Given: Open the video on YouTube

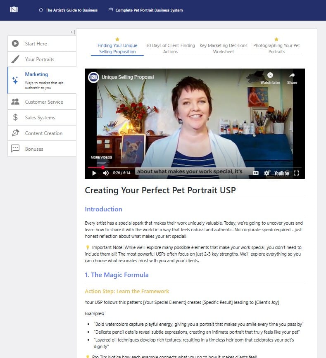Looking at the screenshot, I should click(282, 173).
